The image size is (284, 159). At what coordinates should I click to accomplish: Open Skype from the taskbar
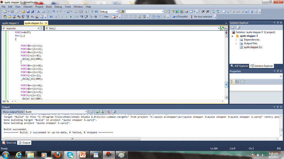coord(70,155)
